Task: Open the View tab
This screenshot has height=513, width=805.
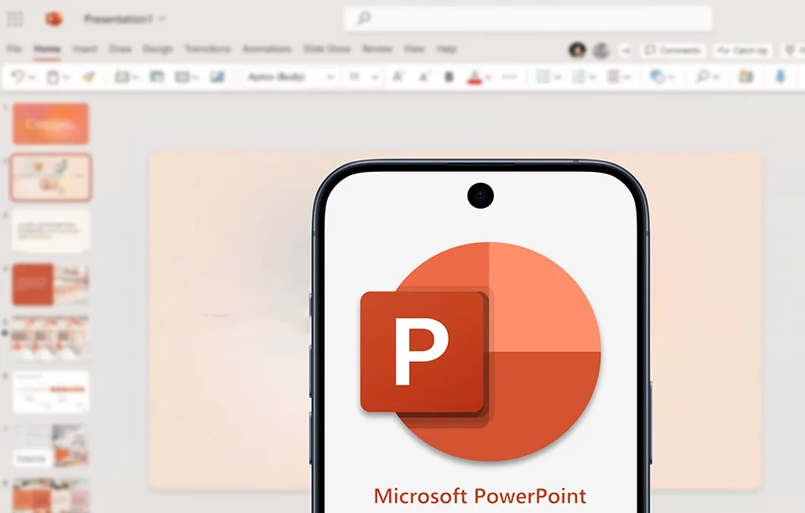Action: tap(413, 49)
